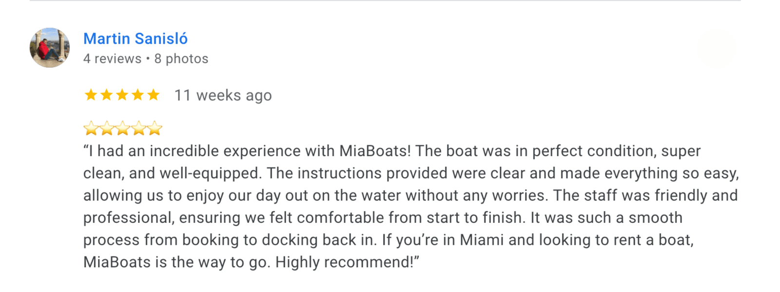Click the word "professional," in the review

[x=129, y=218]
